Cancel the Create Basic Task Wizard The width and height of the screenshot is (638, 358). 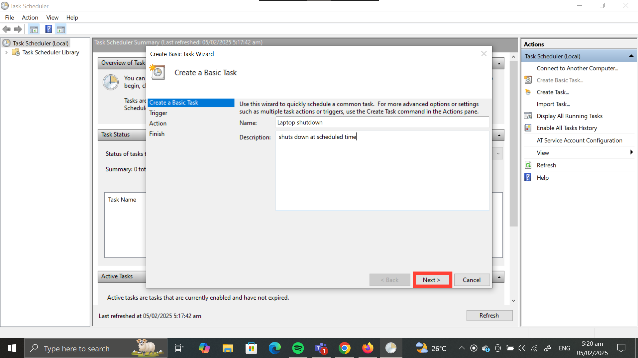pyautogui.click(x=472, y=280)
